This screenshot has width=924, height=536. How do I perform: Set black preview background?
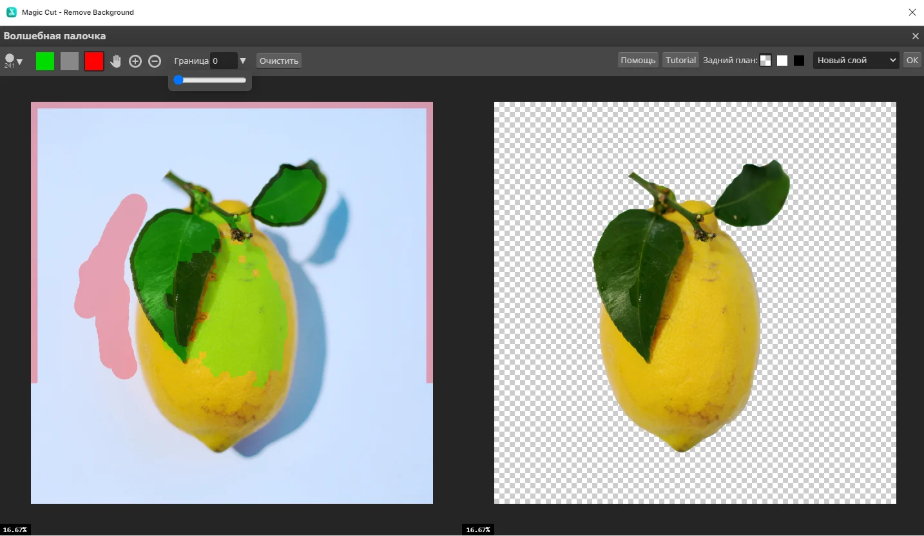[799, 61]
